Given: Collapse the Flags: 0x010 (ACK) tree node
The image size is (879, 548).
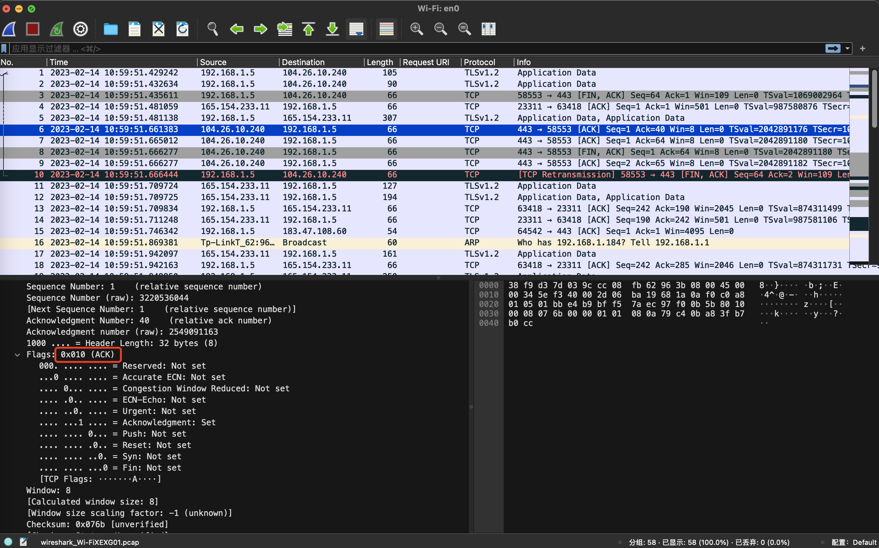Looking at the screenshot, I should click(17, 355).
